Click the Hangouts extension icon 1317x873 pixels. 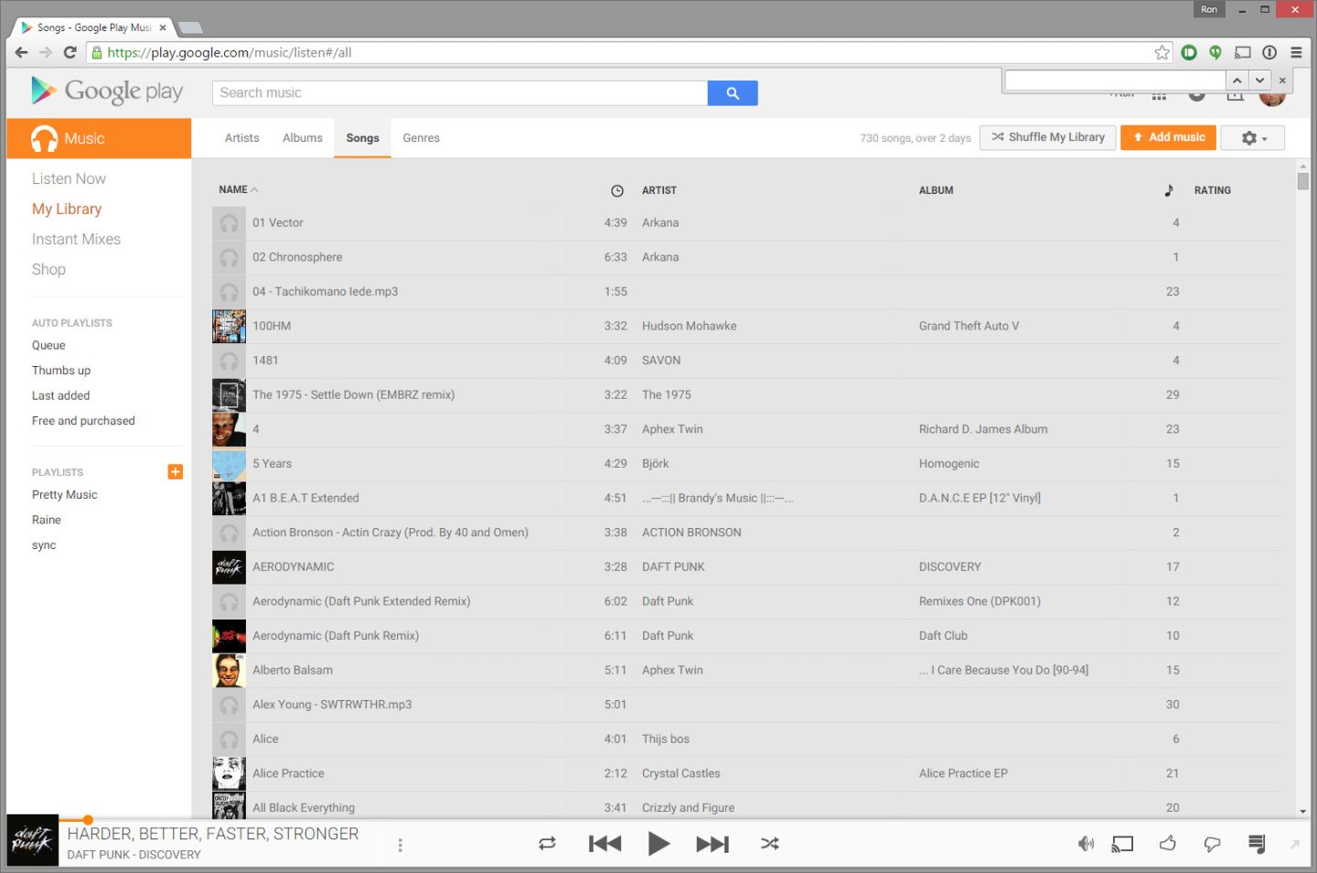tap(1215, 52)
